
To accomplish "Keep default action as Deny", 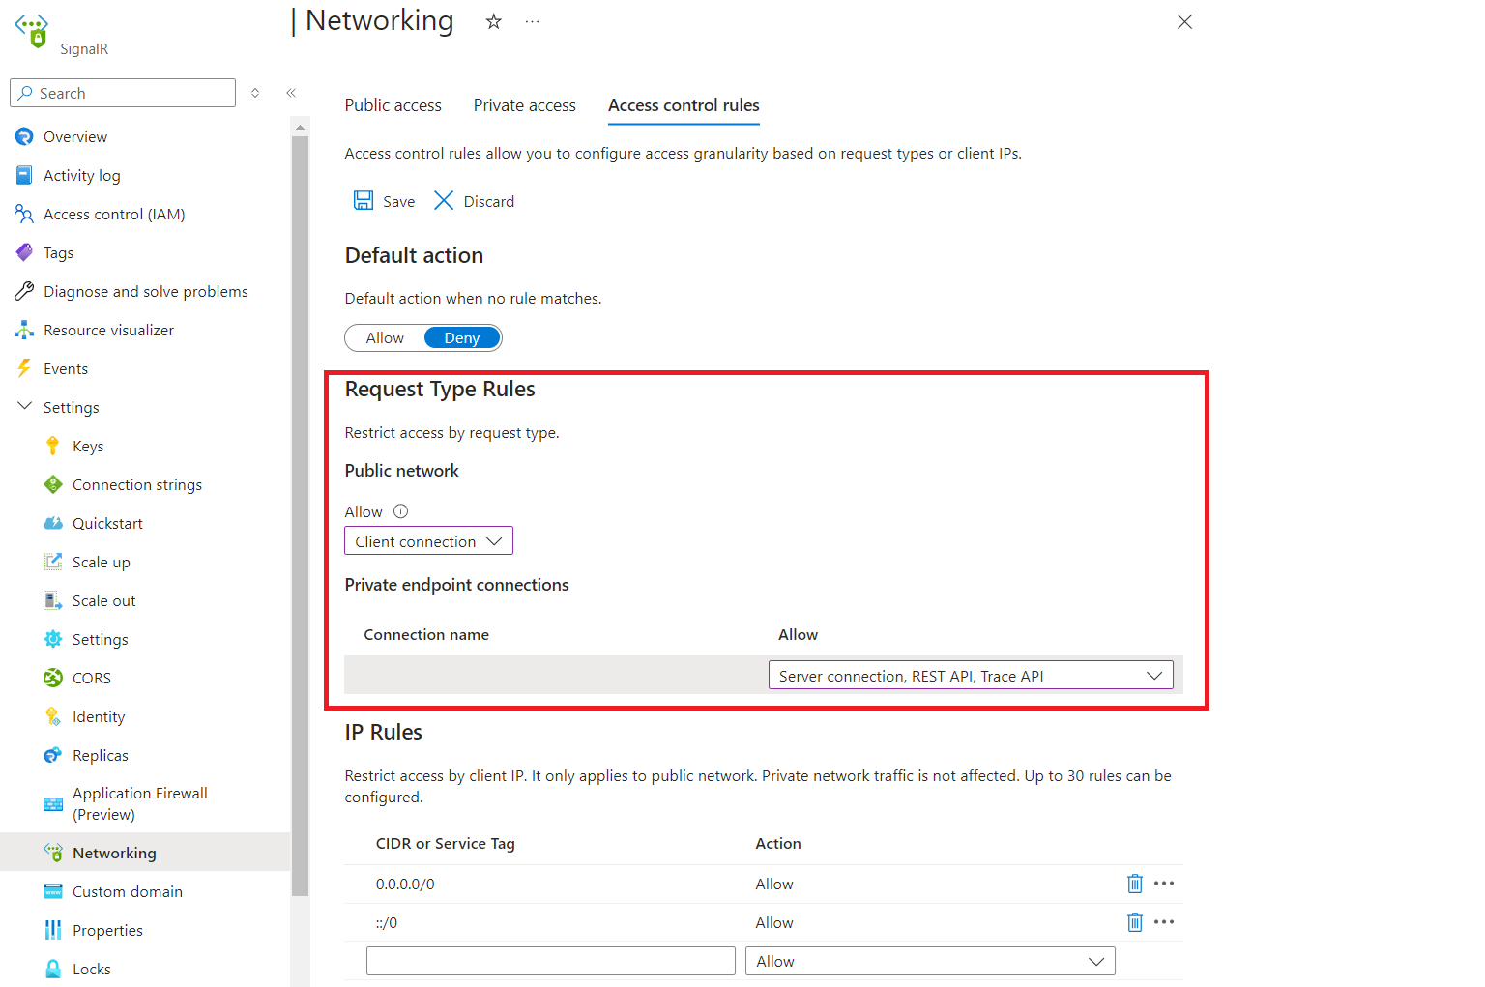I will (x=461, y=337).
